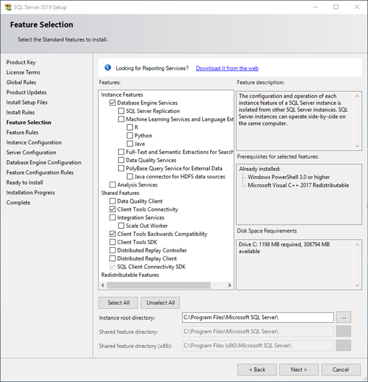368x382 pixels.
Task: Click the features list horizontal scrollbar thumb
Action: (x=159, y=285)
